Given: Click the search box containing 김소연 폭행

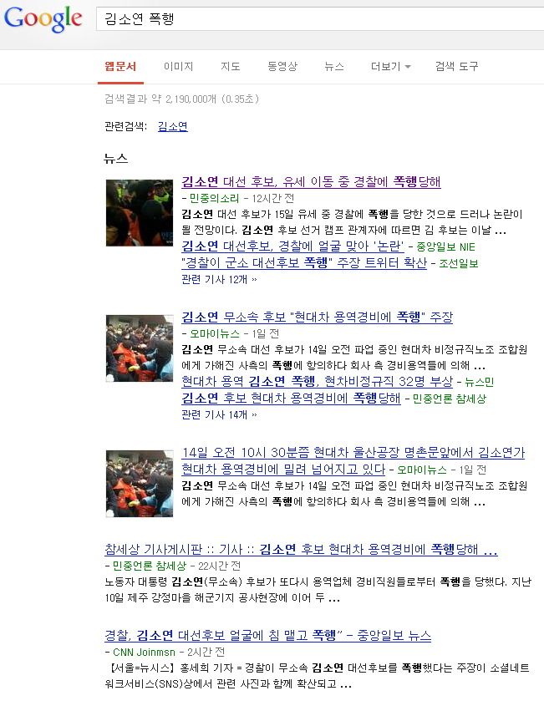Looking at the screenshot, I should coord(320,19).
